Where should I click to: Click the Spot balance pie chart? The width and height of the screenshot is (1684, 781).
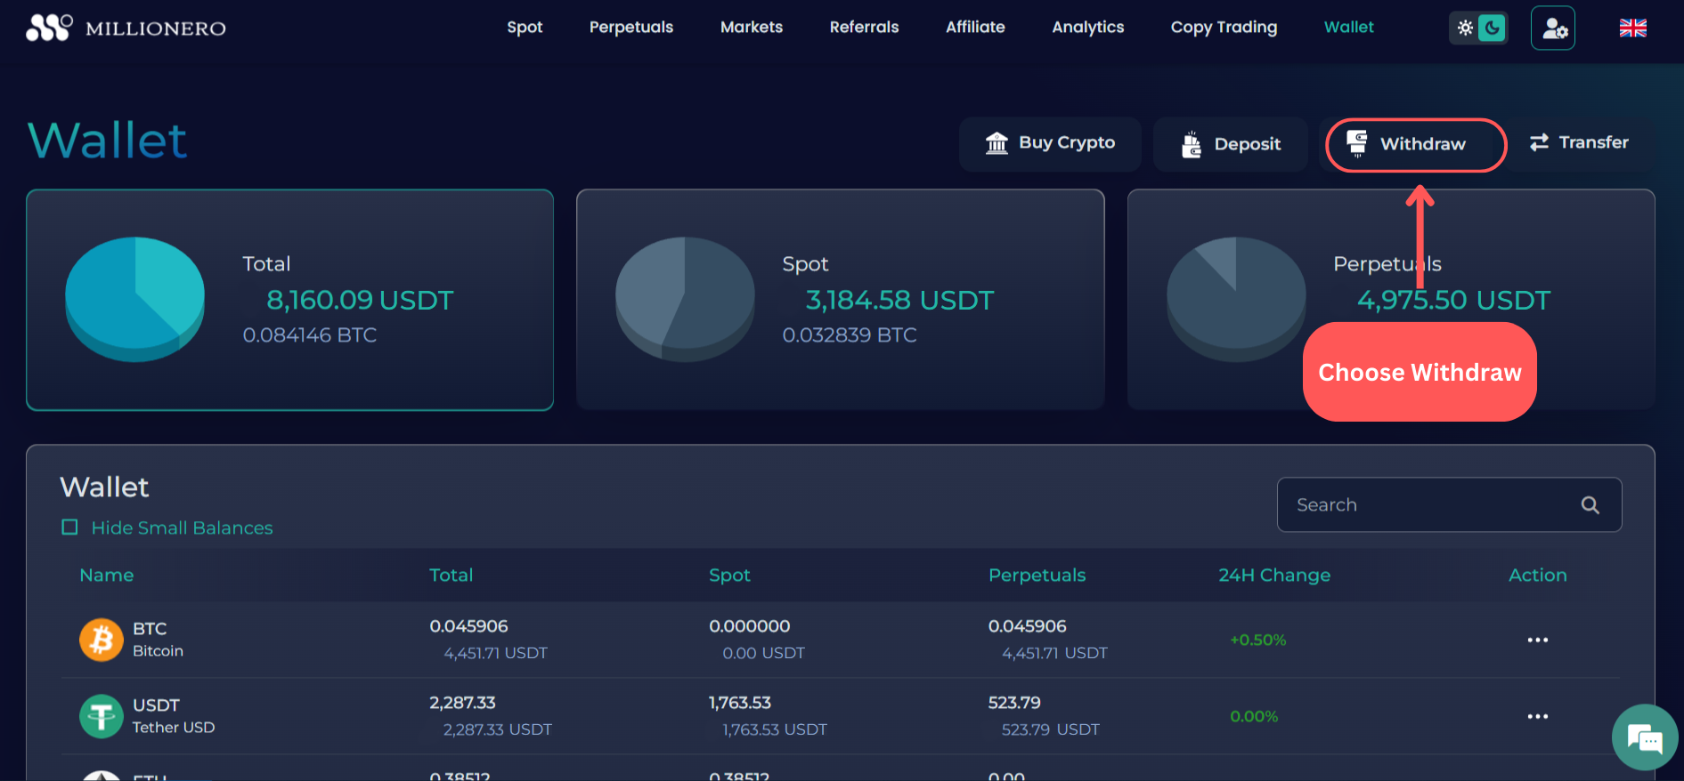[x=685, y=299]
